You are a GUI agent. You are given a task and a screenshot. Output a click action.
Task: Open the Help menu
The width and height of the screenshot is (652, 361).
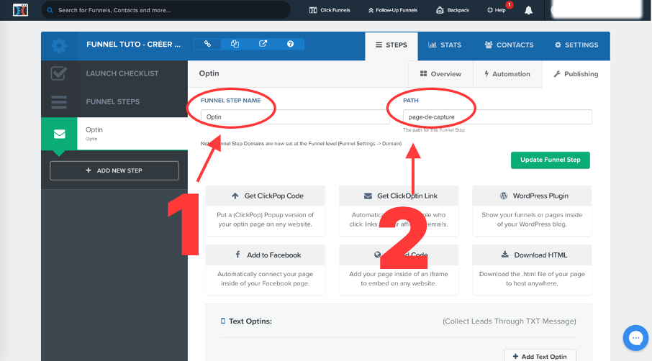tap(497, 10)
